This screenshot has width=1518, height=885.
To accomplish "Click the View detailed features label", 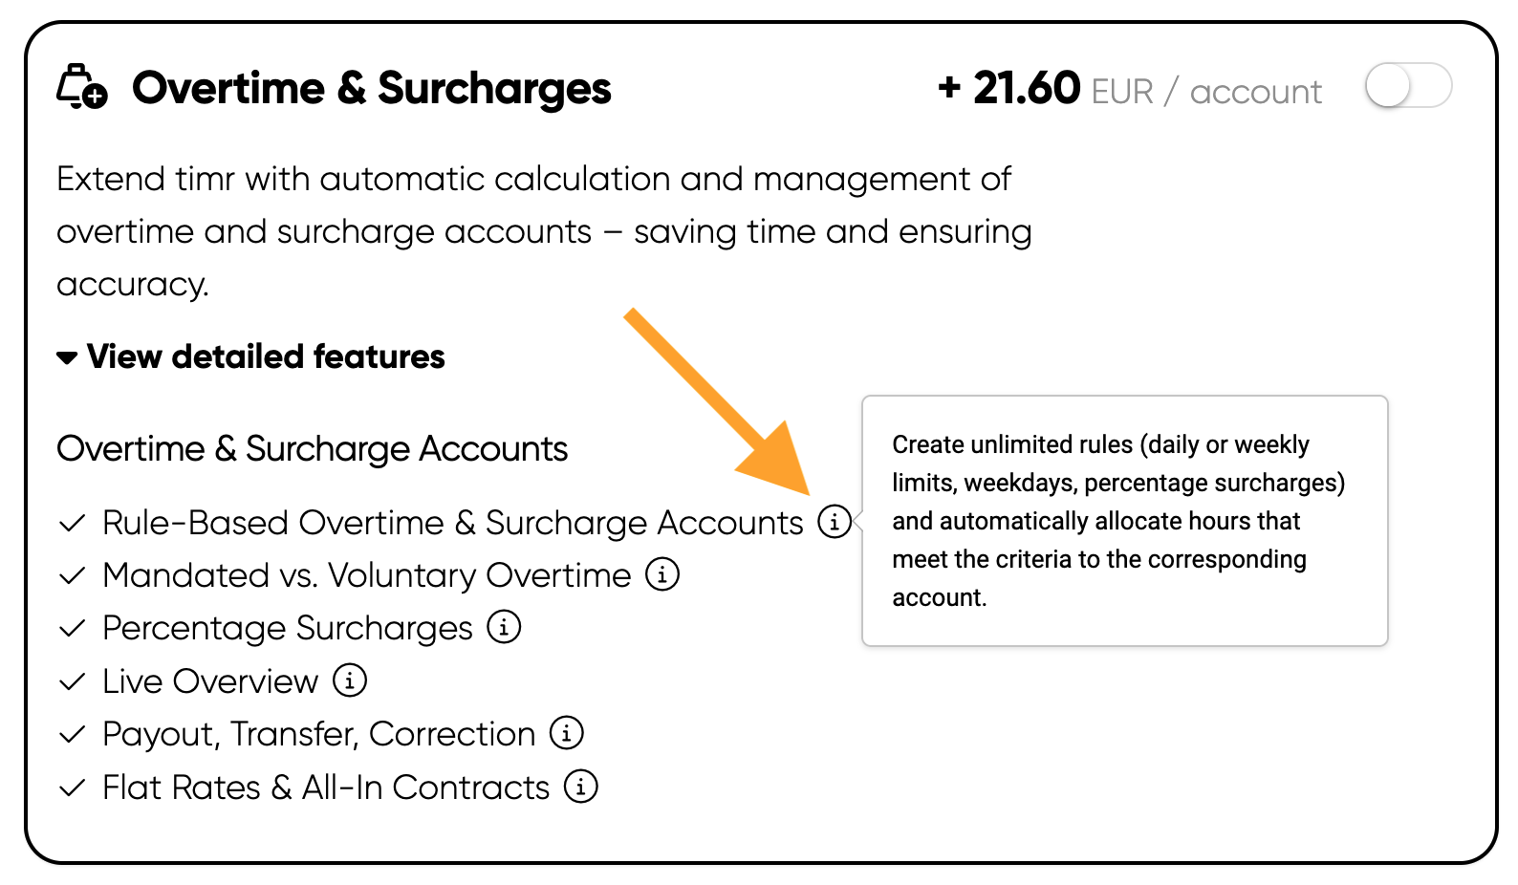I will click(266, 356).
